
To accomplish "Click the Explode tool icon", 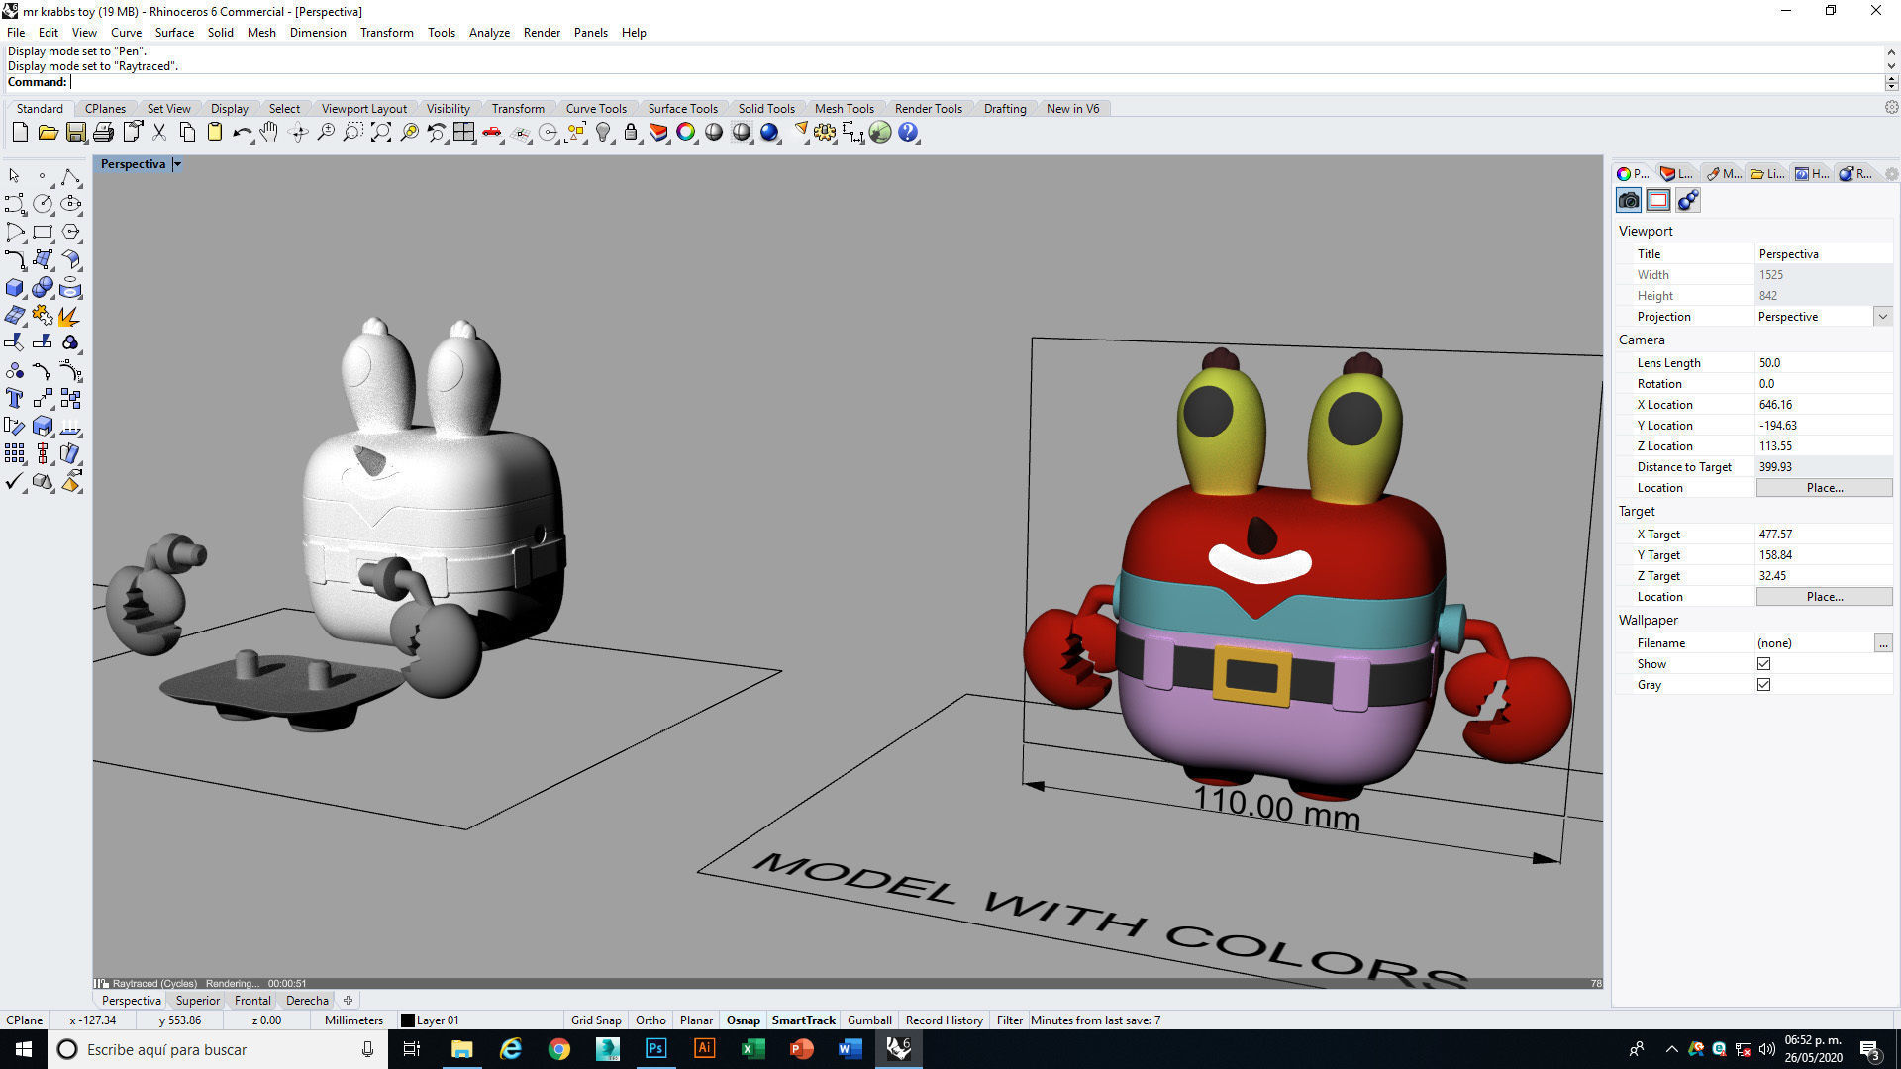I will coord(70,316).
